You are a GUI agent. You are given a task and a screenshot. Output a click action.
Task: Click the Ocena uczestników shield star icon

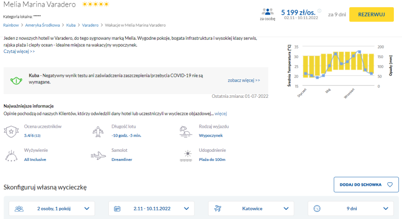tap(11, 131)
